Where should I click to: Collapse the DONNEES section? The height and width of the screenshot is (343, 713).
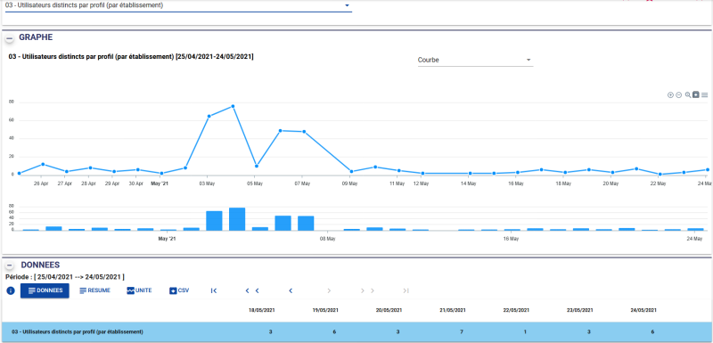click(10, 265)
